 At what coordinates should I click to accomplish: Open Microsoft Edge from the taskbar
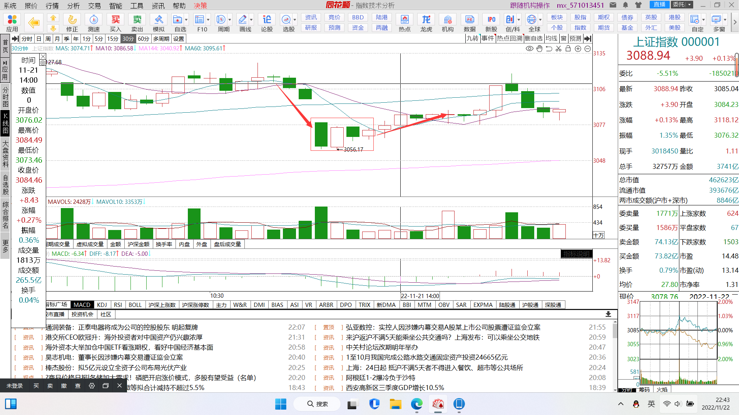click(x=416, y=404)
